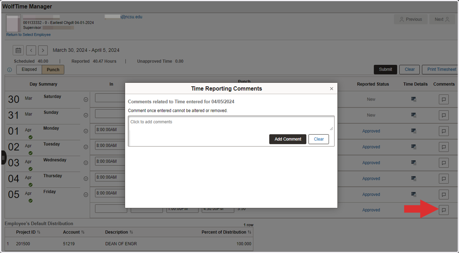Open comments icon for Saturday row
459x253 pixels.
tap(444, 99)
